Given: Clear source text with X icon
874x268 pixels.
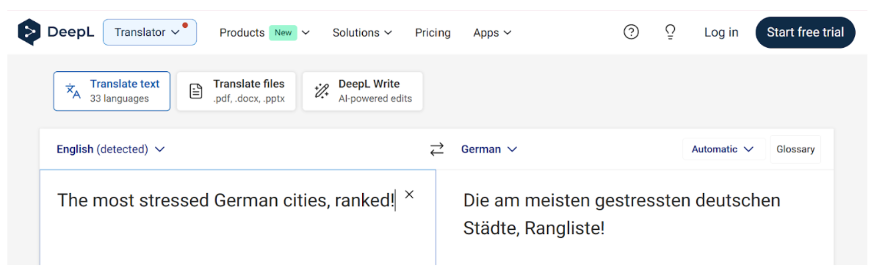Looking at the screenshot, I should click(409, 195).
